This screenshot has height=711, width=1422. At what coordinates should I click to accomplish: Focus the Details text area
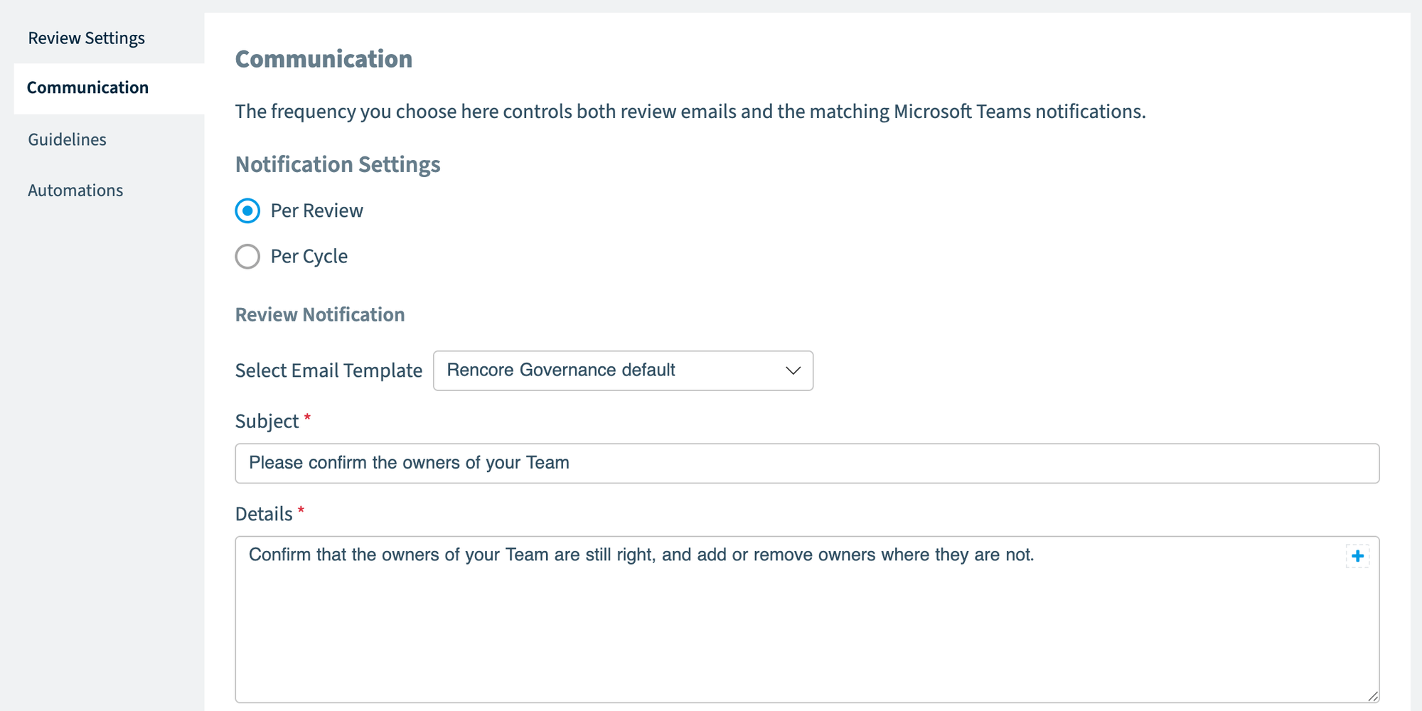click(807, 620)
